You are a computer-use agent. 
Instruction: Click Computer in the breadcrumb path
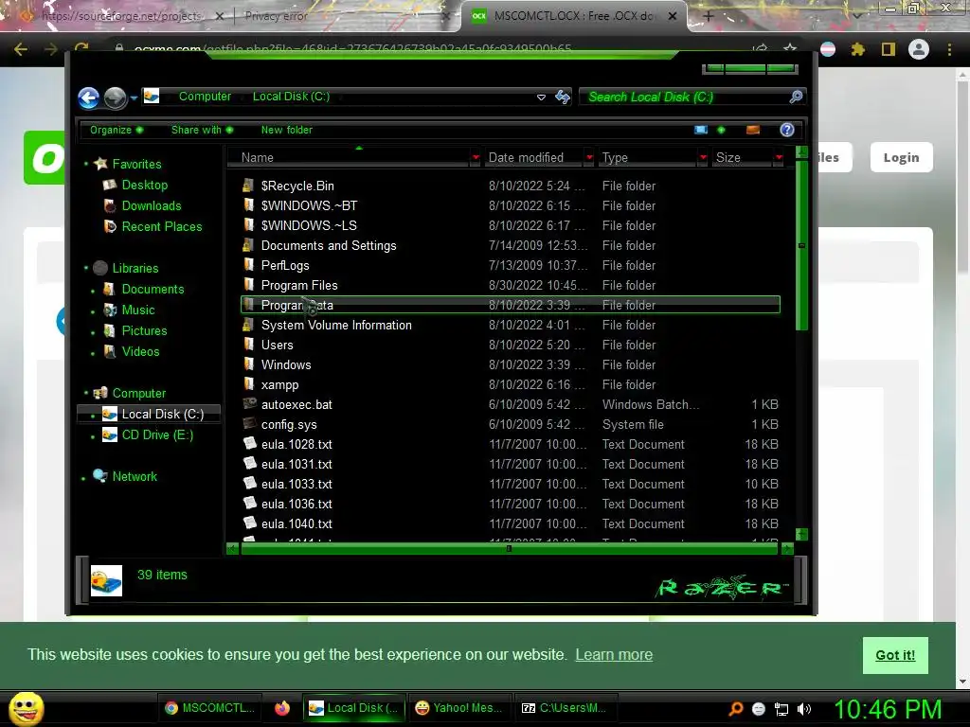point(205,97)
